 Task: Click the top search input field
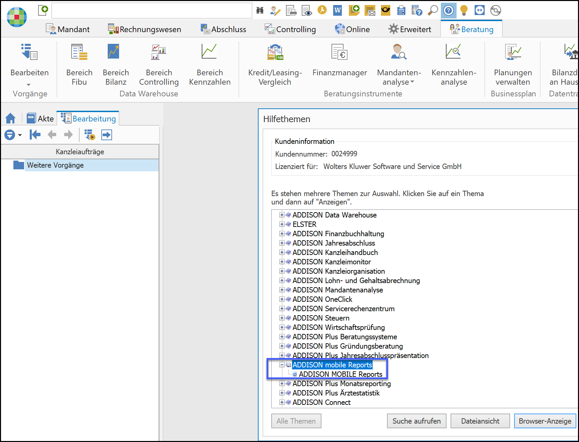click(152, 10)
